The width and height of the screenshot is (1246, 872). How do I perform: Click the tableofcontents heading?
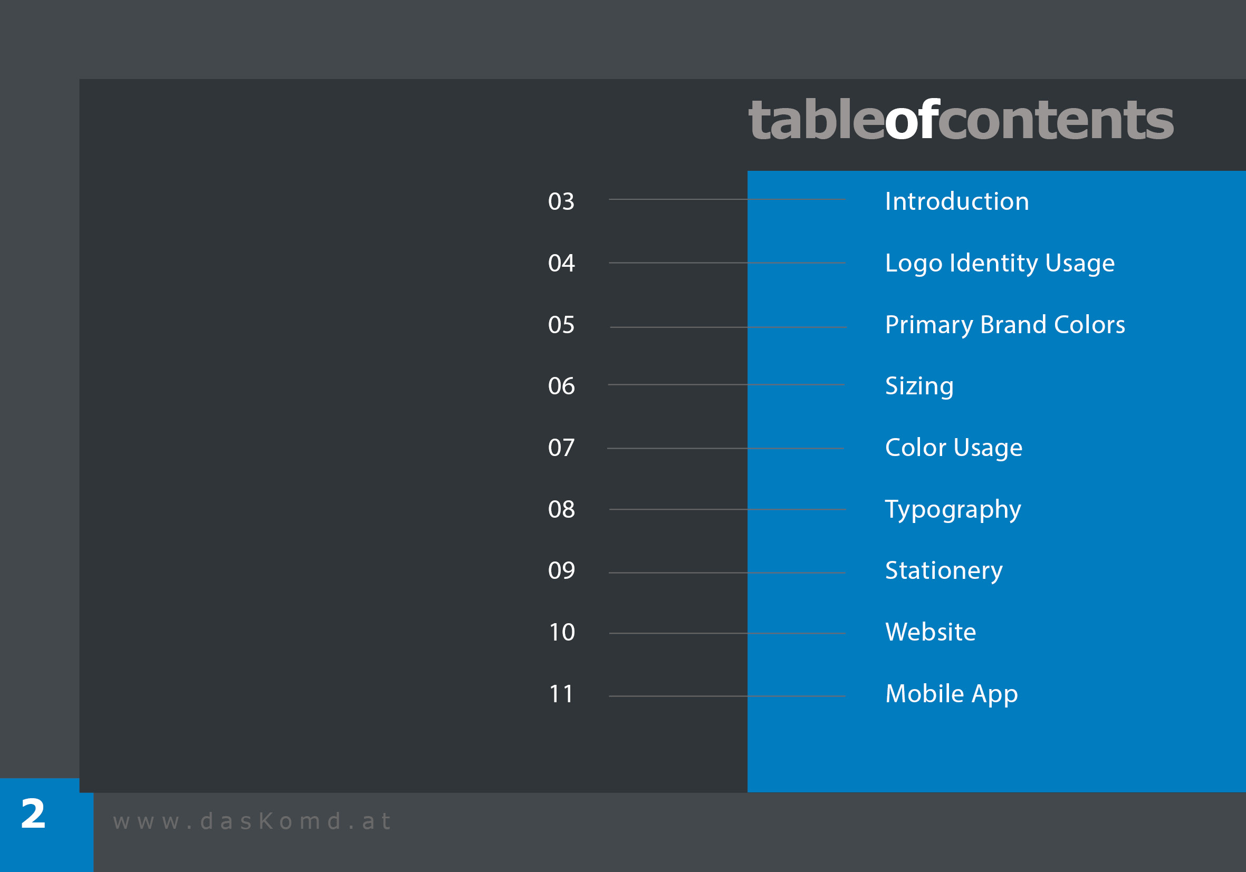(961, 120)
